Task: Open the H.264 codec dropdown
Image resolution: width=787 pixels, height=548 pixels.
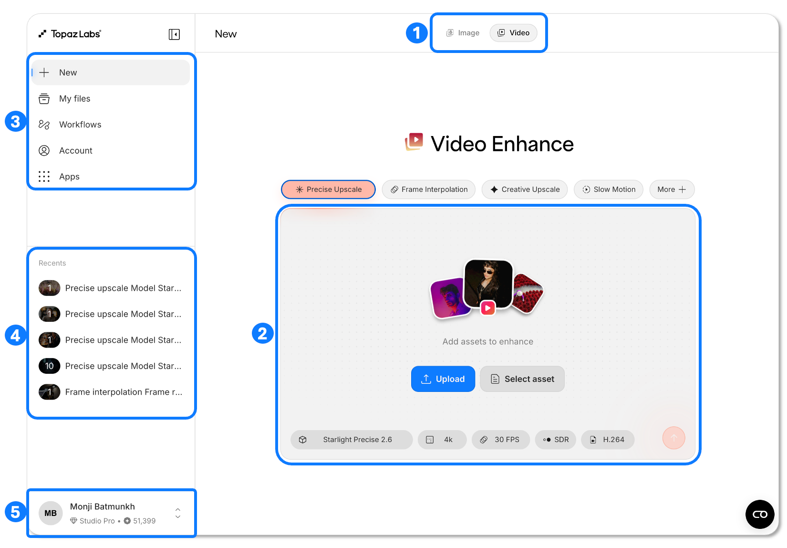Action: (x=608, y=440)
